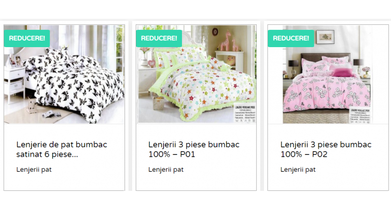Open the black butterfly bedding product image

point(64,74)
